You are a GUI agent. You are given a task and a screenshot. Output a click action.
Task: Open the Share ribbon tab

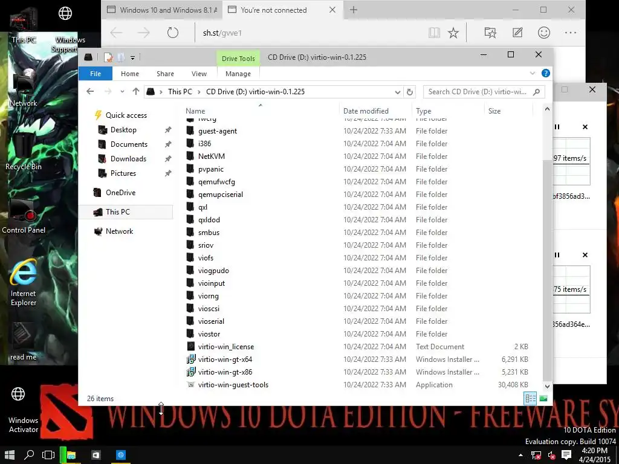coord(165,74)
